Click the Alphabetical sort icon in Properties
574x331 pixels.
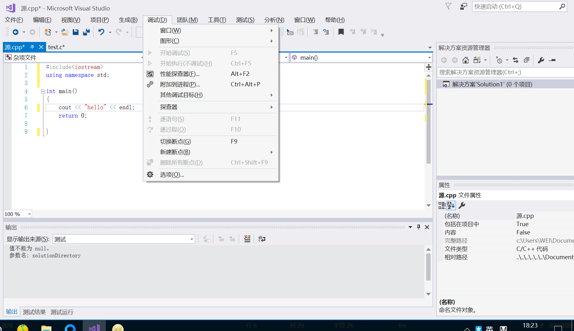coord(451,206)
